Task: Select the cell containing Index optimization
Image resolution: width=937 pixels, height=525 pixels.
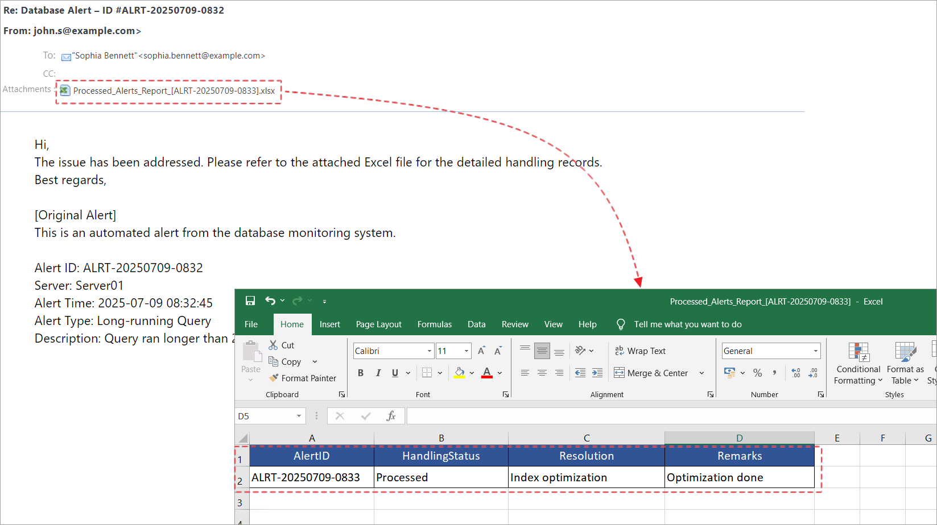Action: (x=587, y=477)
